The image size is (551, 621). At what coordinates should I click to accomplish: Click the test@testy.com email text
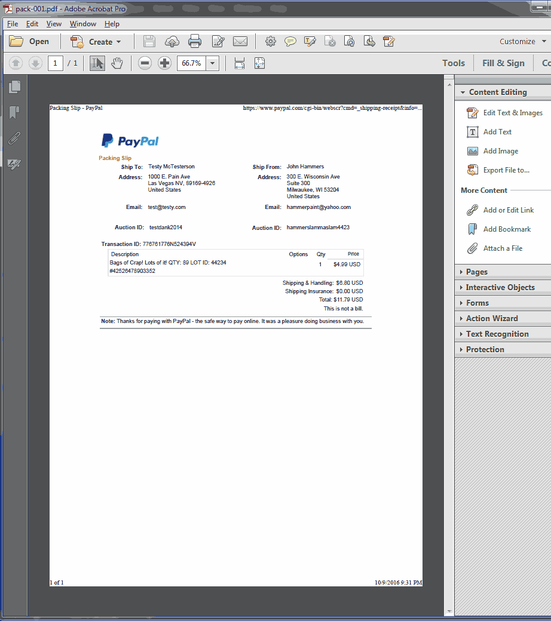[x=167, y=207]
